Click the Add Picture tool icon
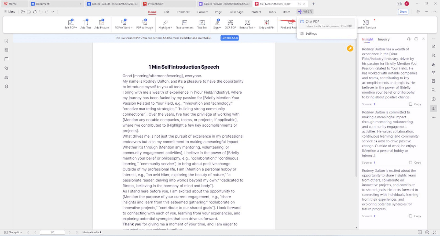The height and width of the screenshot is (236, 440). click(101, 23)
